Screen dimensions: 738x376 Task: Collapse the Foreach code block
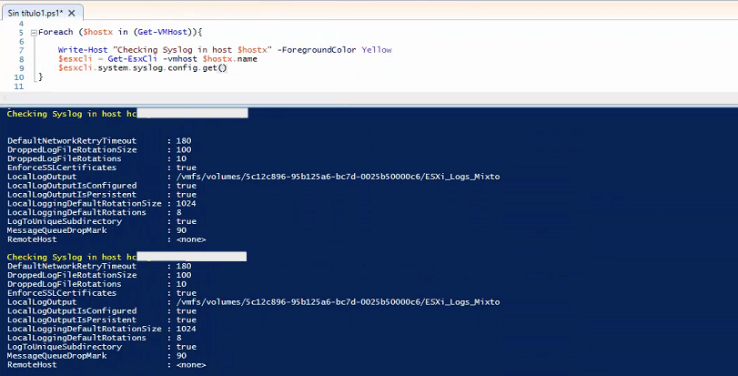tap(33, 32)
